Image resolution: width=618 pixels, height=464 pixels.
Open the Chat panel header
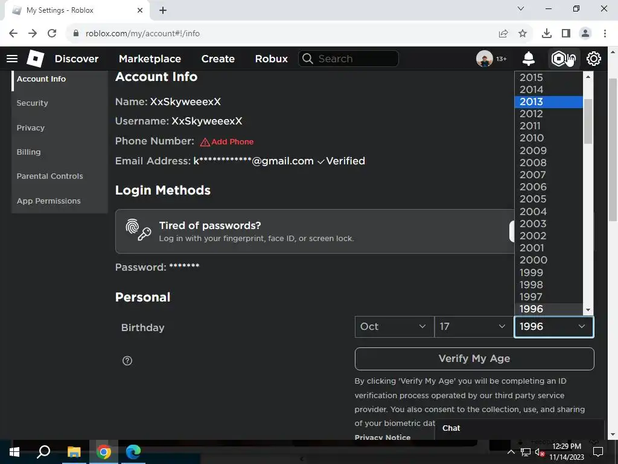[520, 428]
